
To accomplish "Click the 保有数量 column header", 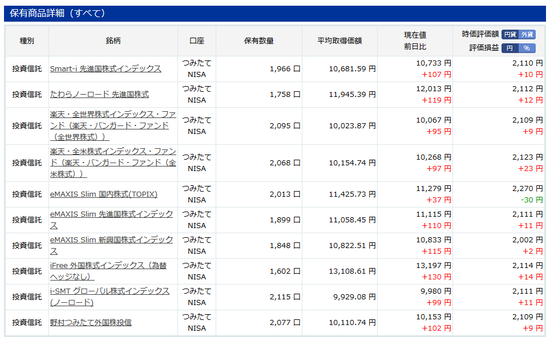I will (x=259, y=41).
